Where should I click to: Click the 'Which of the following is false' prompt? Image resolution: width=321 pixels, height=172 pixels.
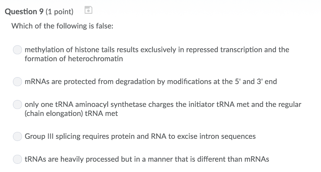click(x=62, y=26)
